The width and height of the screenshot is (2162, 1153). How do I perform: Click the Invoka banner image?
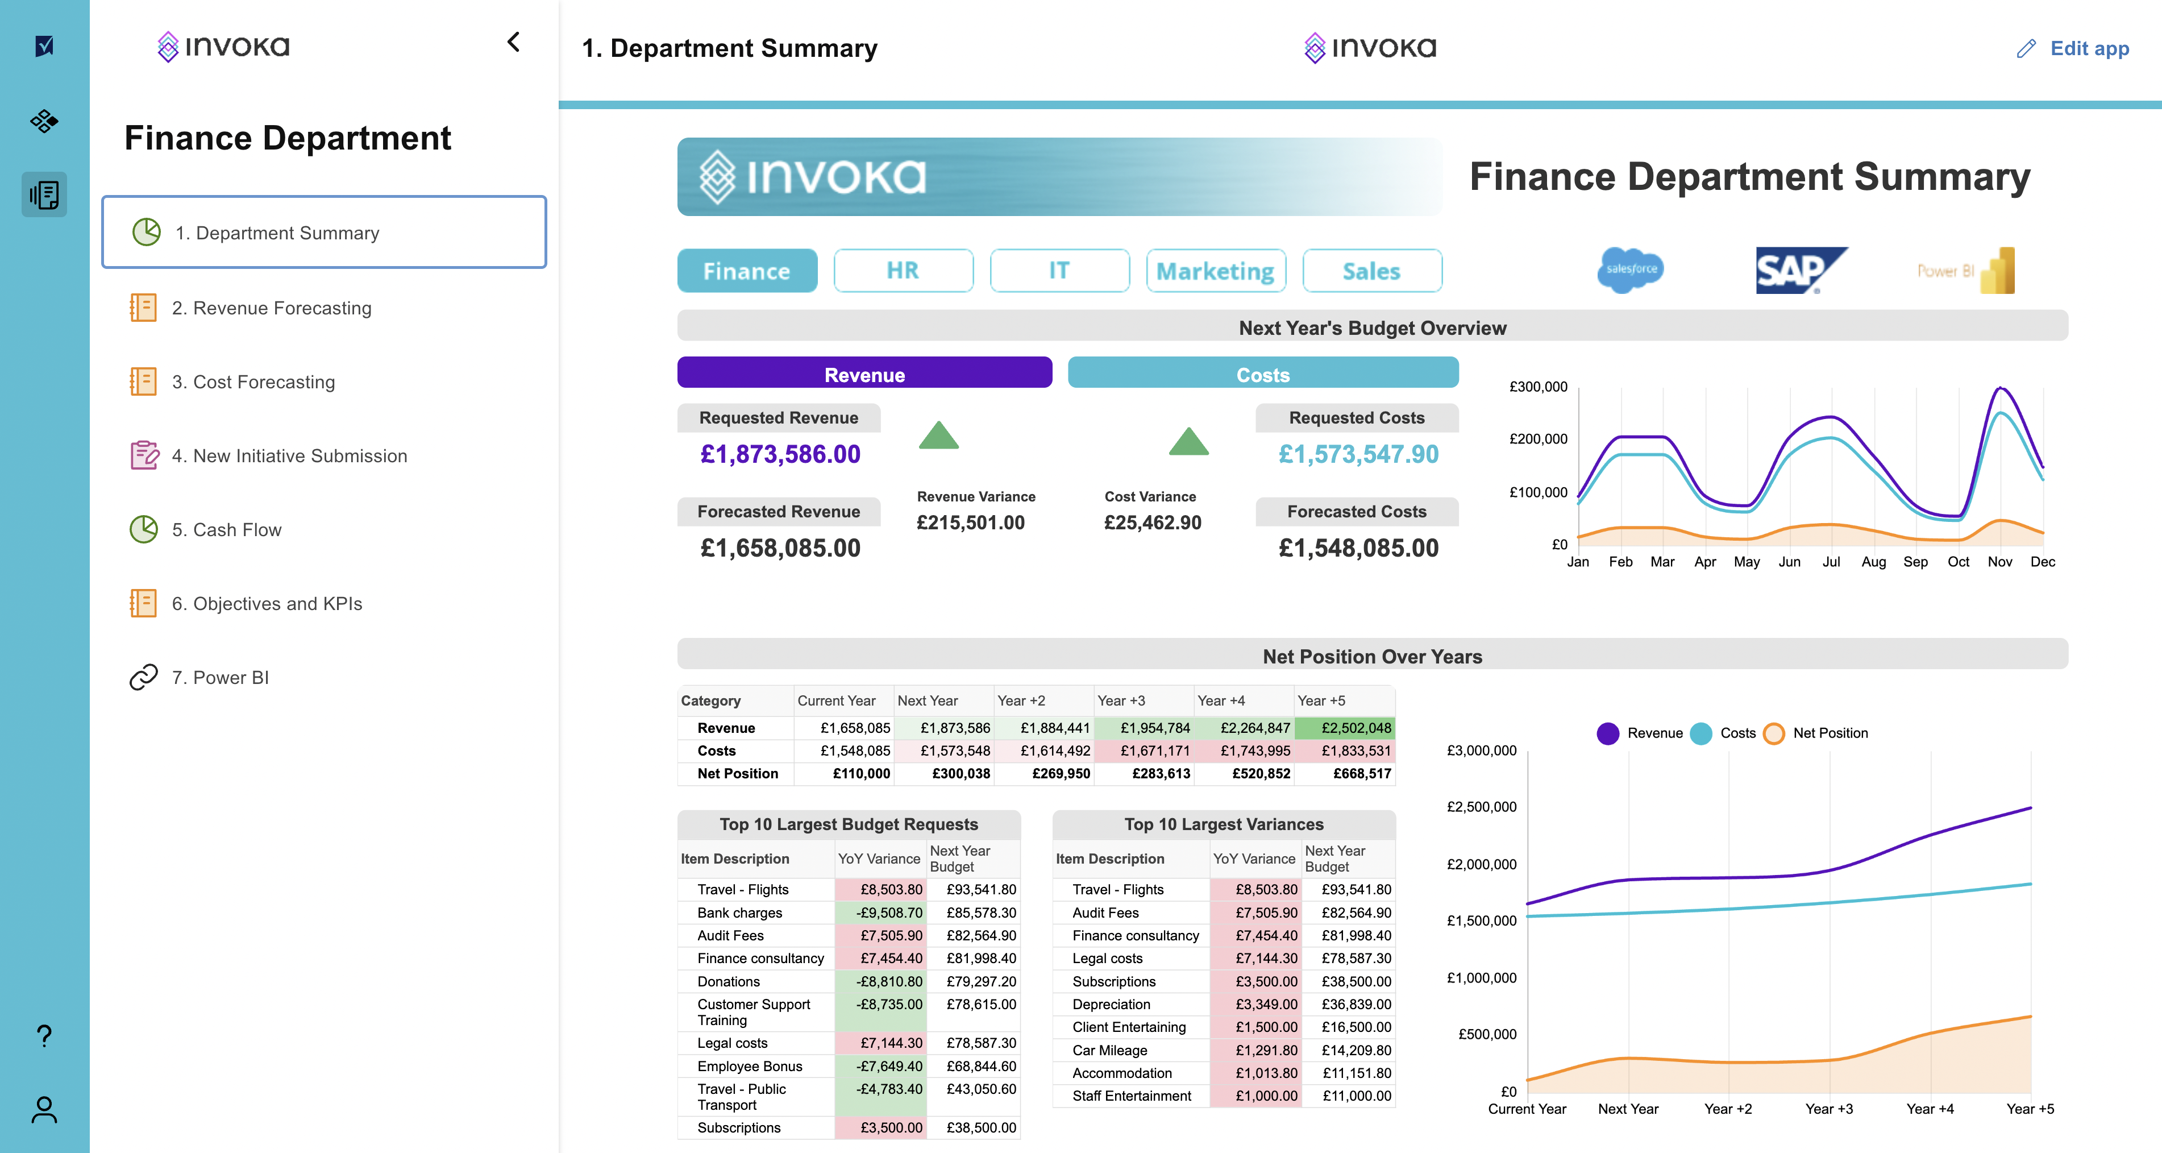click(x=1060, y=176)
